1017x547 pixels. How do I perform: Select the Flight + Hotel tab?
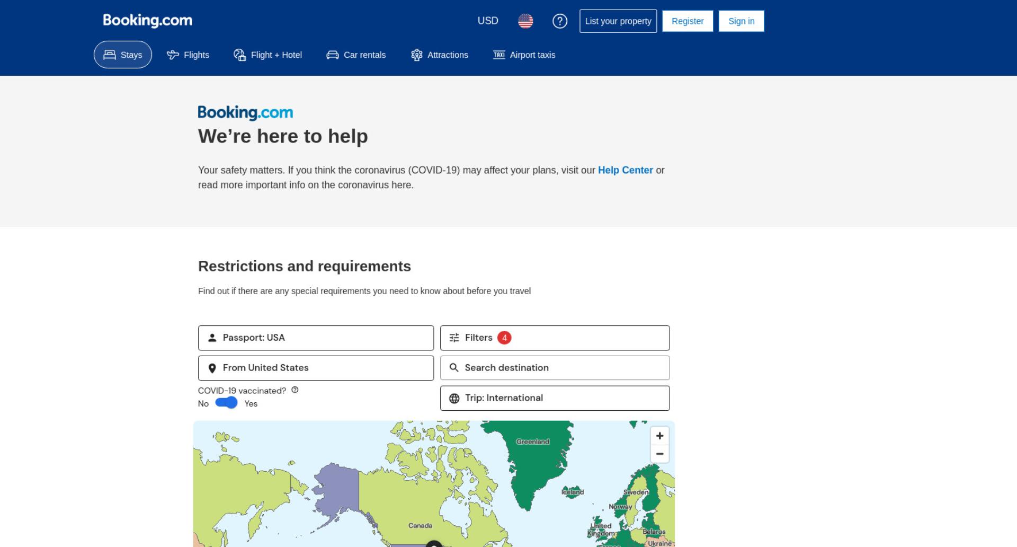tap(268, 55)
